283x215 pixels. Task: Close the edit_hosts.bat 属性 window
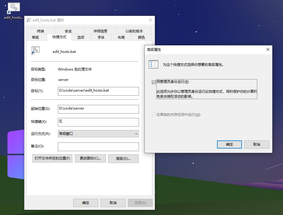pos(150,20)
